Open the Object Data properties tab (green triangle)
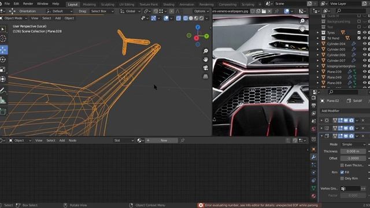The width and height of the screenshot is (370, 208). 313,188
